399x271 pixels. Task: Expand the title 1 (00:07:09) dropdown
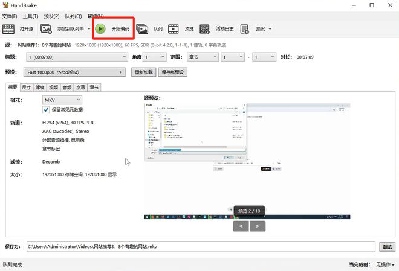[x=77, y=57]
